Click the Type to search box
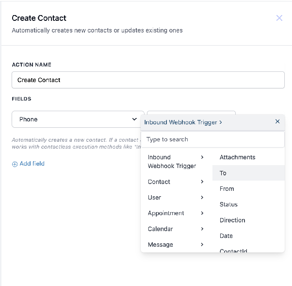Screen dimensions: 292x286 click(212, 139)
